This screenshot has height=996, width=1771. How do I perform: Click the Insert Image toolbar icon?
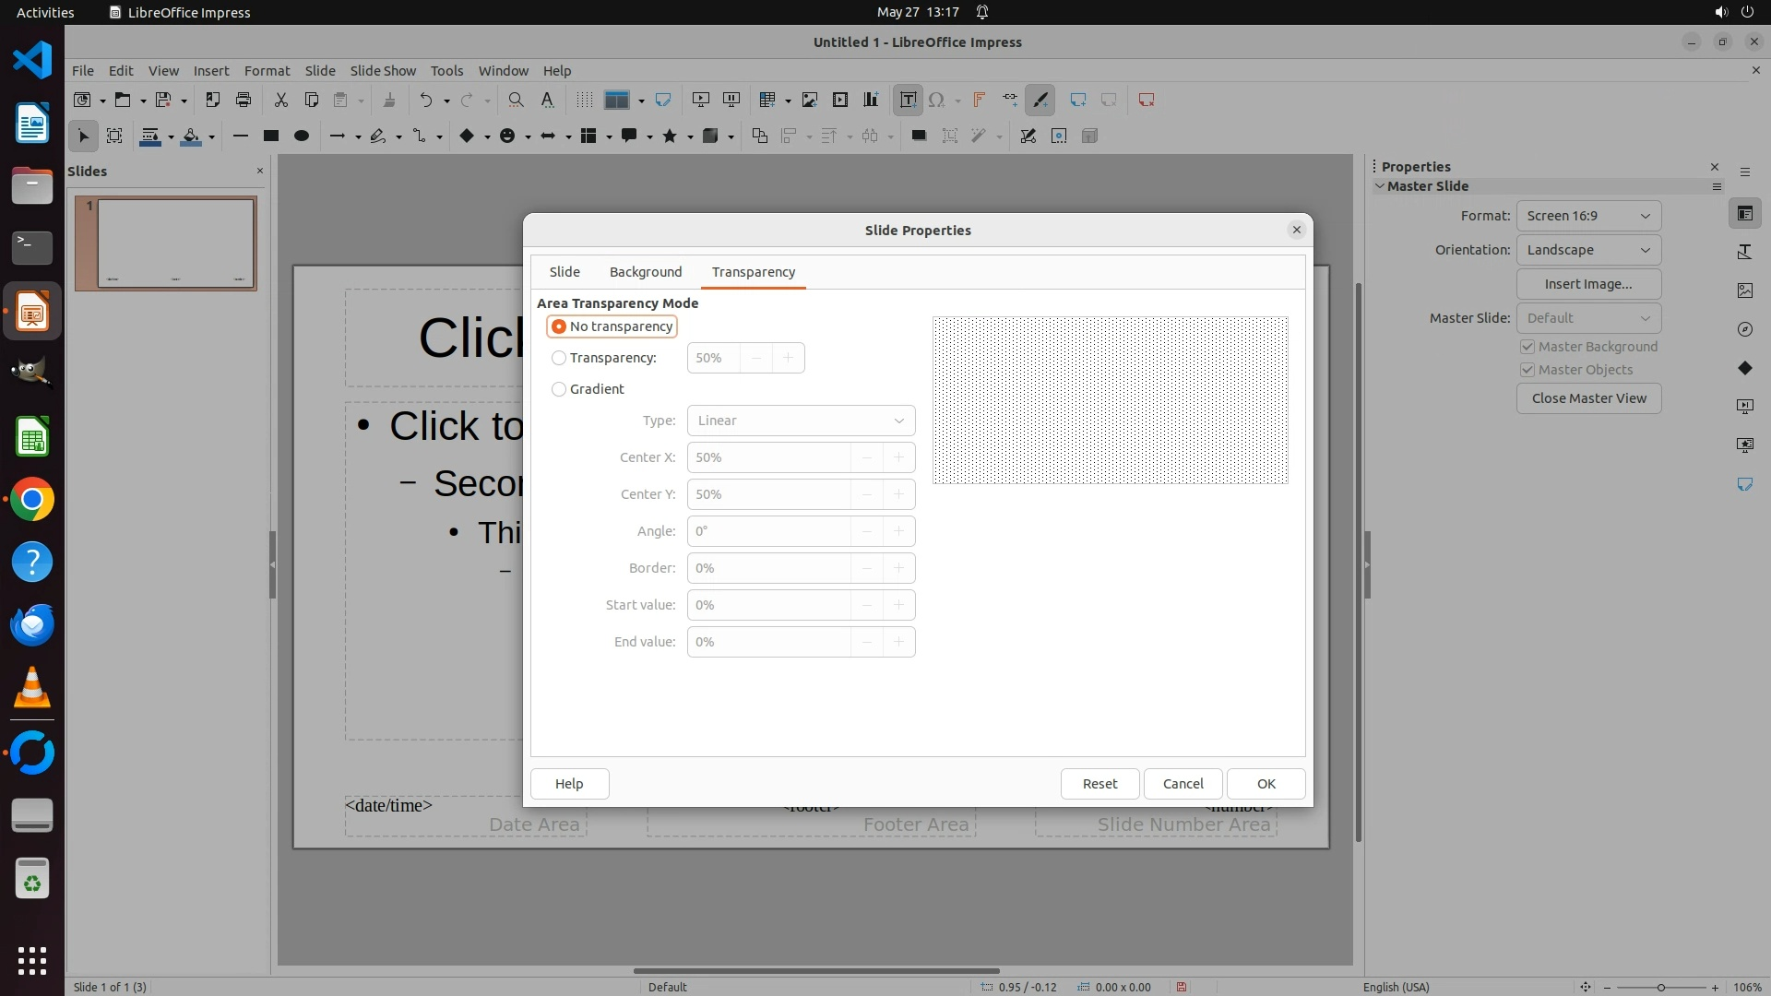coord(809,100)
